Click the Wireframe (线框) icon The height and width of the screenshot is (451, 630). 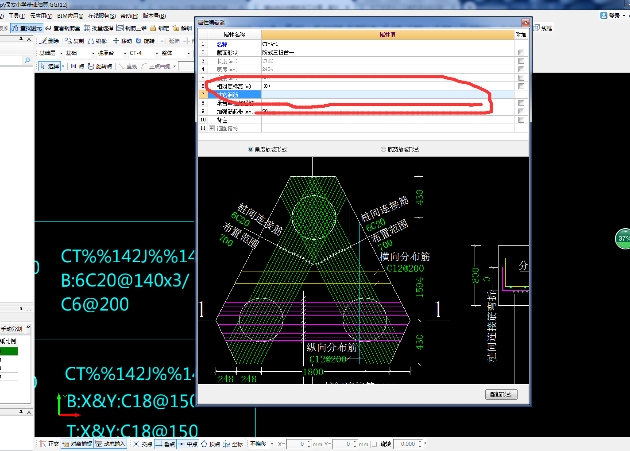tap(543, 28)
